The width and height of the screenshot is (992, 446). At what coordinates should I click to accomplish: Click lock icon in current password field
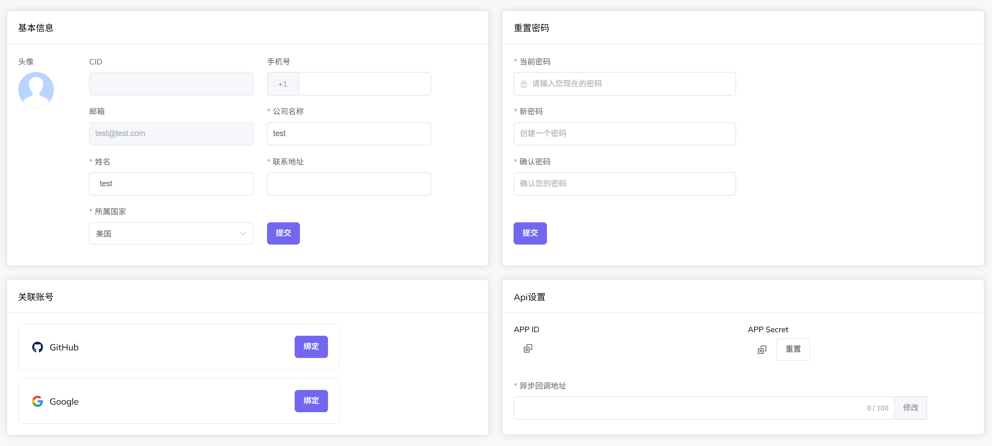(x=524, y=84)
